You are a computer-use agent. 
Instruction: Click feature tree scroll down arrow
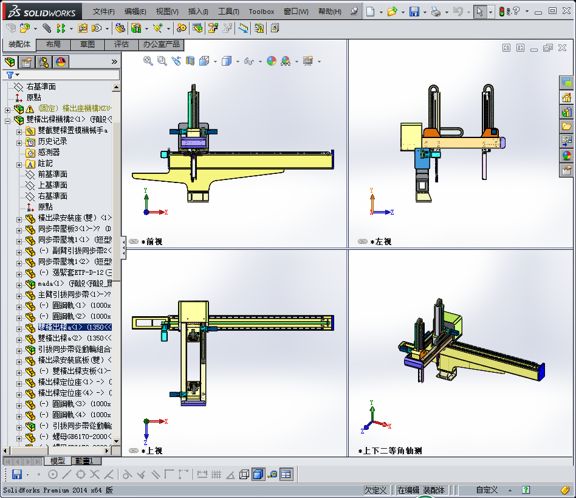(117, 441)
